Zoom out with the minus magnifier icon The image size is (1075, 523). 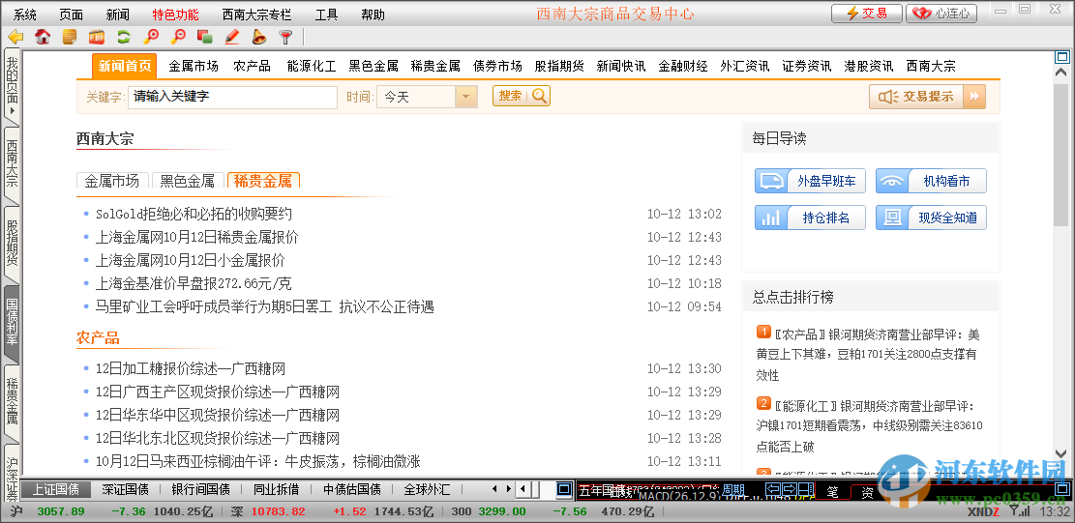point(178,37)
